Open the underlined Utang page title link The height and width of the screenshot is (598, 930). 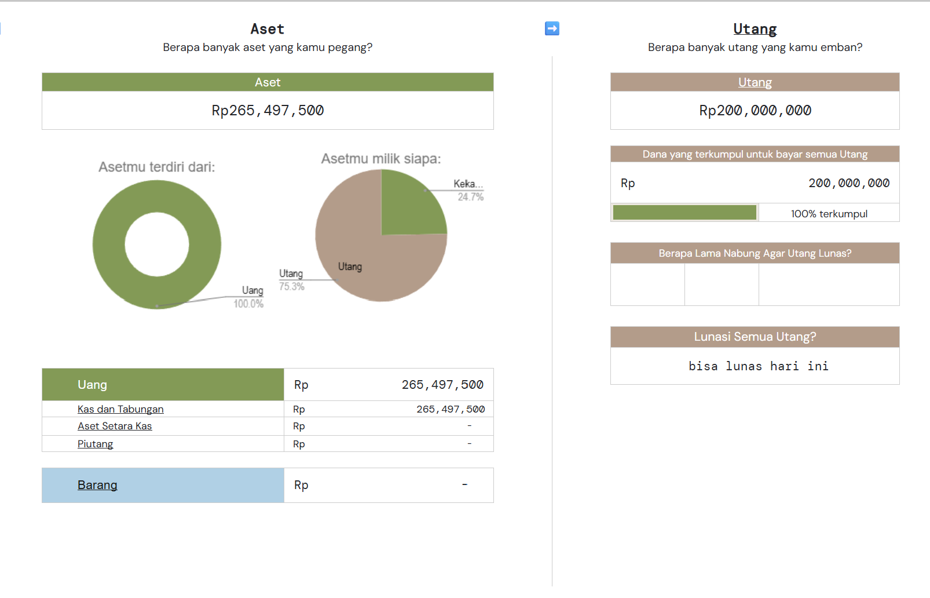755,29
